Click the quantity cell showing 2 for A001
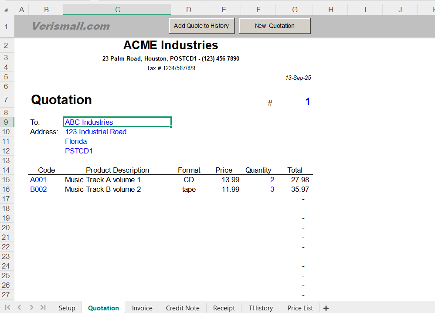435x313 pixels. coord(272,180)
